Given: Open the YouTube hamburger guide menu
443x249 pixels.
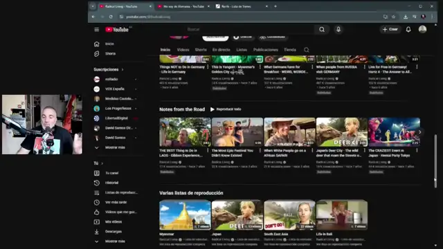Looking at the screenshot, I should click(97, 29).
